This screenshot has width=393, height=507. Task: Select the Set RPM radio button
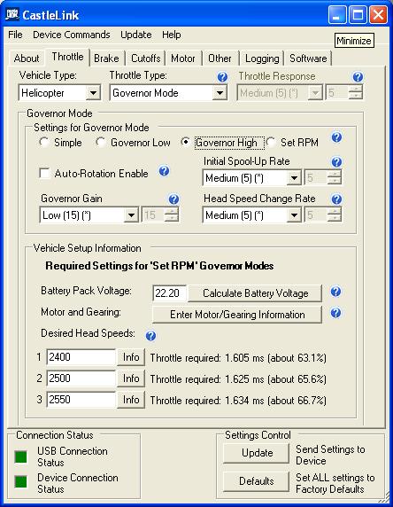point(271,142)
